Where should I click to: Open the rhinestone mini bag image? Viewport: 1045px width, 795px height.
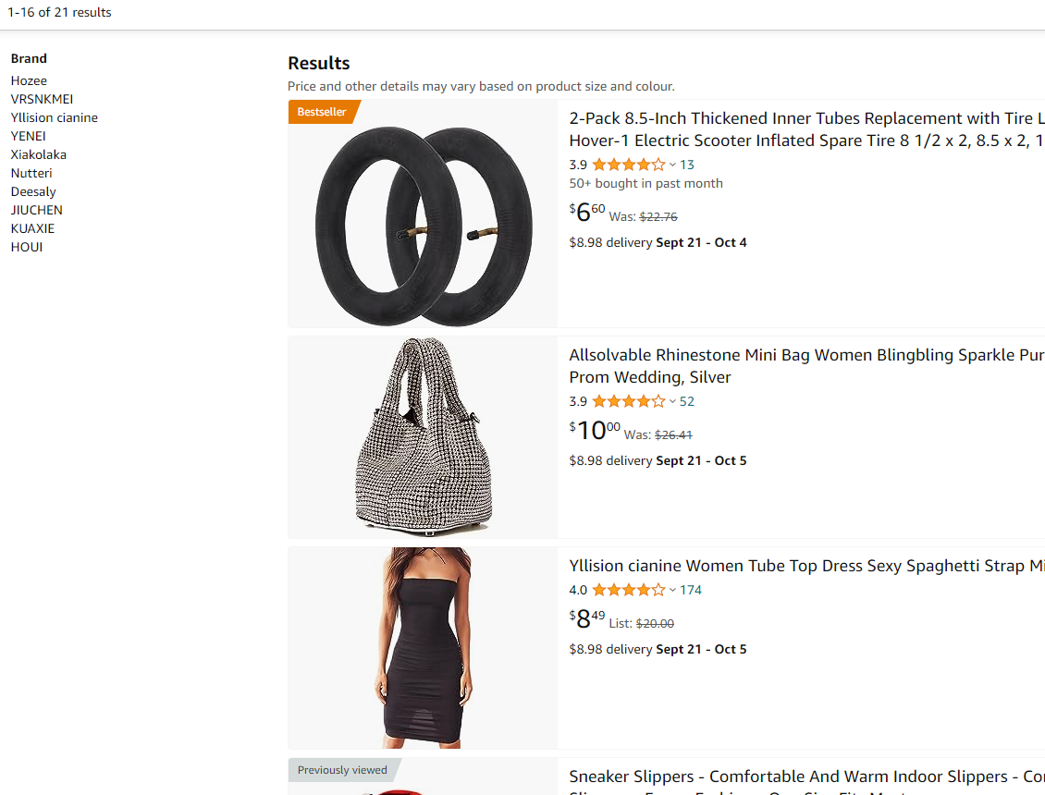point(423,436)
